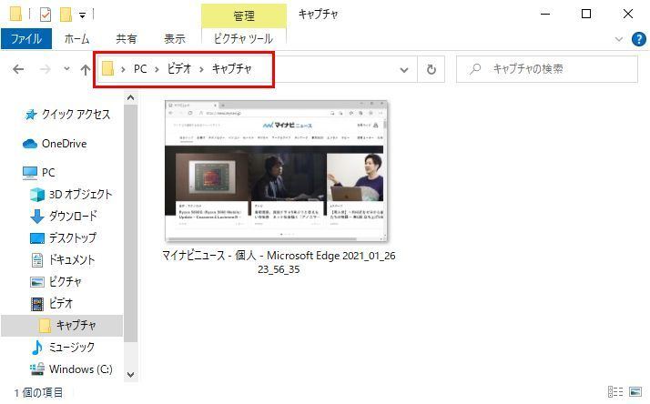Click the quick access star icon

point(31,115)
